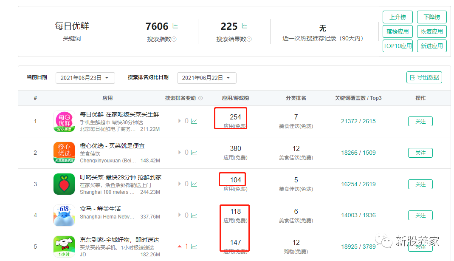This screenshot has height=261, width=454.
Task: Click the 应用/游戏榜 column header
Action: 235,98
